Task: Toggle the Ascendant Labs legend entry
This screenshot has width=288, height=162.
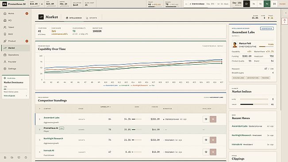Action: click(111, 85)
